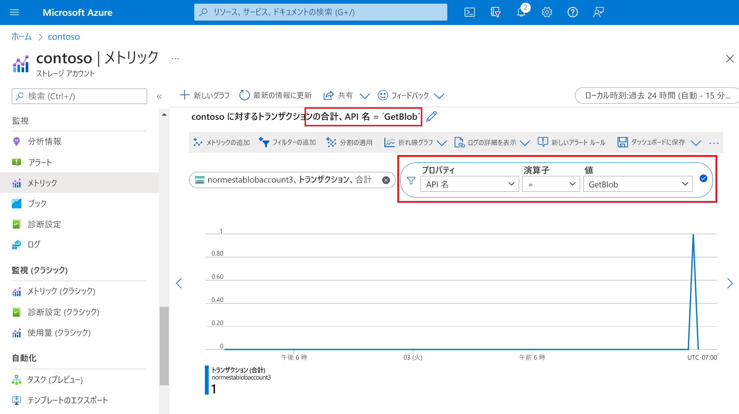Image resolution: width=739 pixels, height=414 pixels.
Task: Click フィルターの追加 (Add filter)
Action: coord(287,143)
